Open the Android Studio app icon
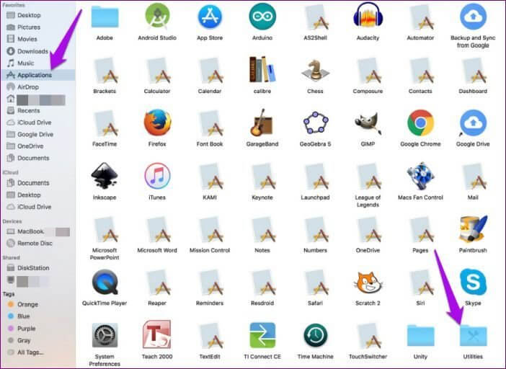This screenshot has height=369, width=506. point(157,16)
